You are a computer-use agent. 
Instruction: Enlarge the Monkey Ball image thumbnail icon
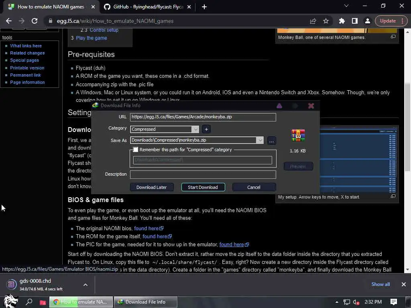coord(393,36)
